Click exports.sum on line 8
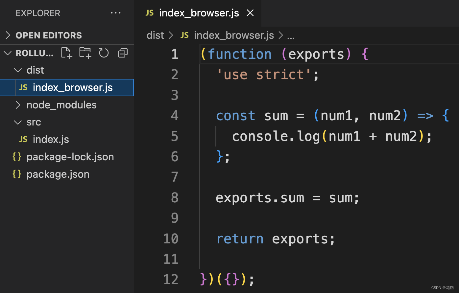459x293 pixels. 260,198
